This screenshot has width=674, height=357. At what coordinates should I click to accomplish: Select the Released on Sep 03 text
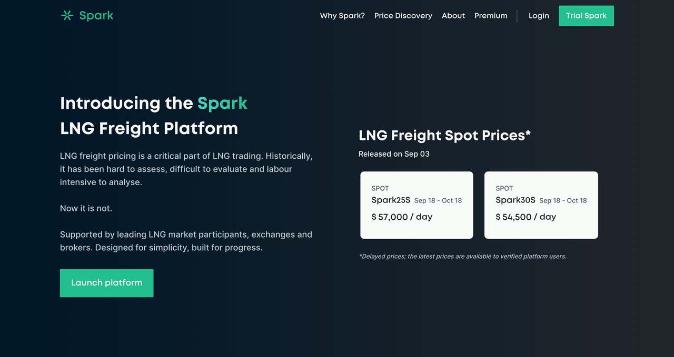pyautogui.click(x=394, y=154)
